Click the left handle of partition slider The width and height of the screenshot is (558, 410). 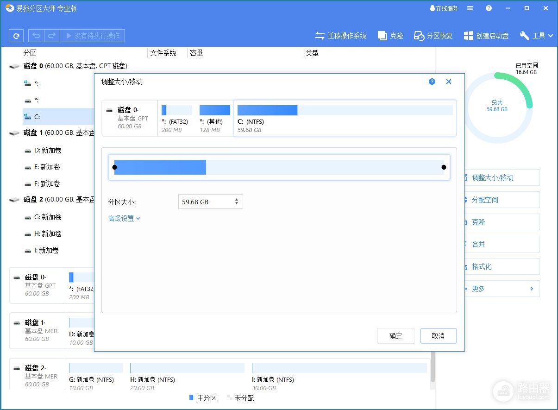click(114, 167)
